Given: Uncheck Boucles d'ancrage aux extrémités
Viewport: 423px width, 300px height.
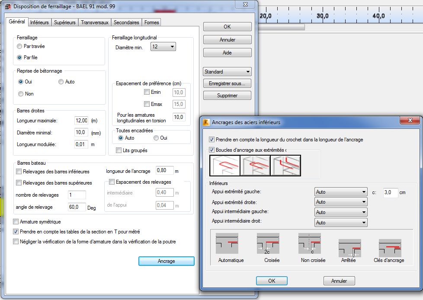Looking at the screenshot, I should point(212,150).
